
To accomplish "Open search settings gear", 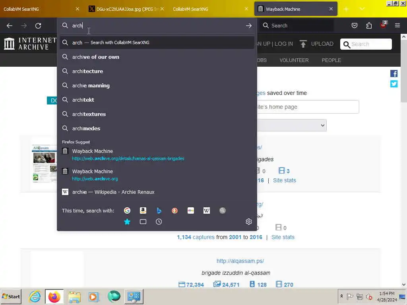I will 249,222.
